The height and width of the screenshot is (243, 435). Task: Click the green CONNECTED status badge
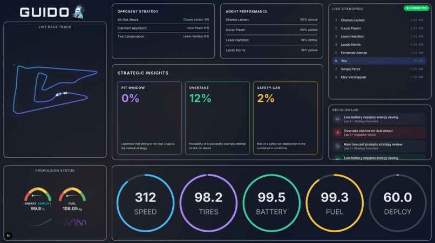[417, 8]
